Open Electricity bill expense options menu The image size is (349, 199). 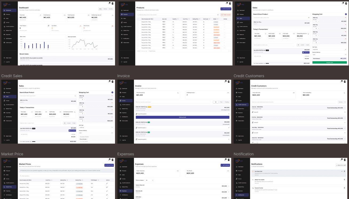pos(229,192)
